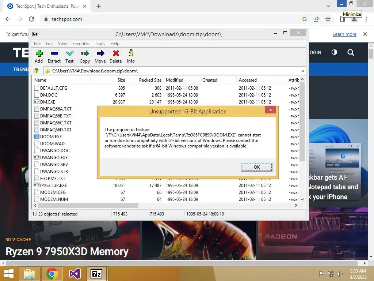374x281 pixels.
Task: Open the TechSpot search magnifier
Action: point(351,52)
